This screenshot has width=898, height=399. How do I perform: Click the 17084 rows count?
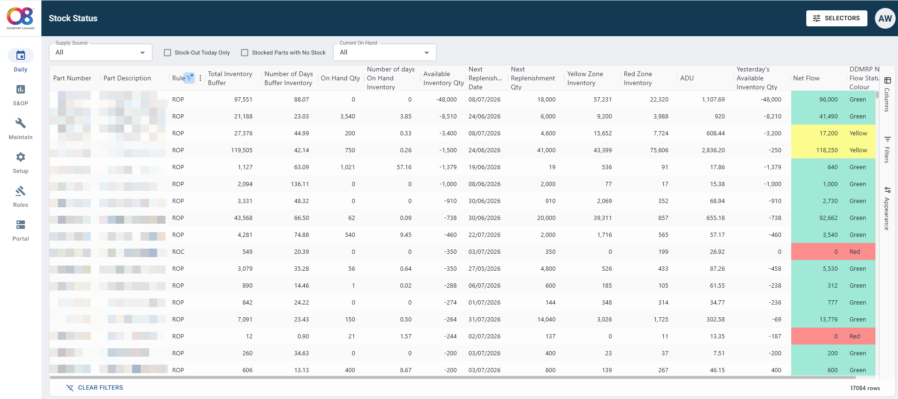tap(865, 388)
